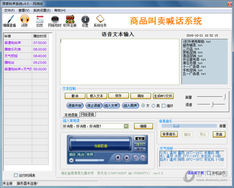This screenshot has height=188, width=234.
Task: Open the 编辑查看 pen tool
Action: (x=9, y=21)
